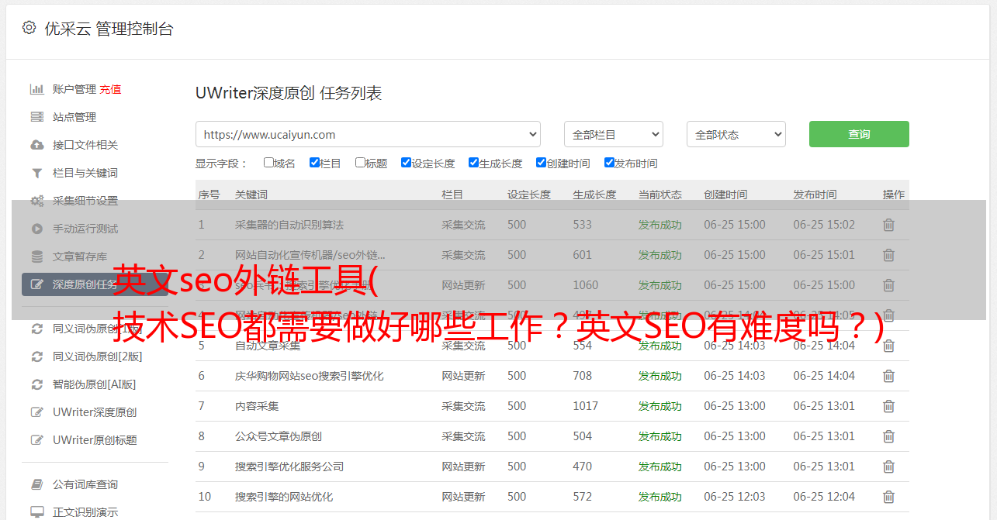Uncheck the 创建时间 field checkbox

[541, 163]
